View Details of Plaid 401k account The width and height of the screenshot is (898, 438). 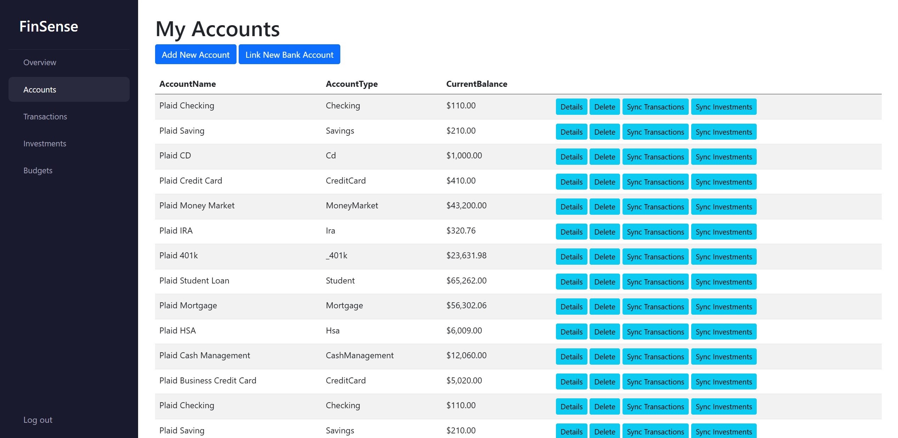(571, 257)
